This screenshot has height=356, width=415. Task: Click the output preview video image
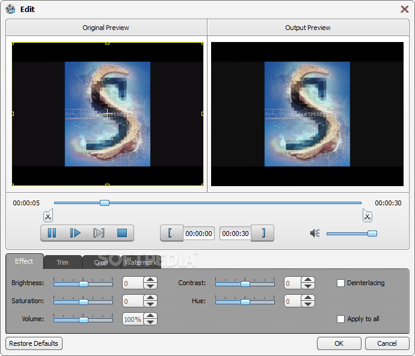[x=307, y=114]
